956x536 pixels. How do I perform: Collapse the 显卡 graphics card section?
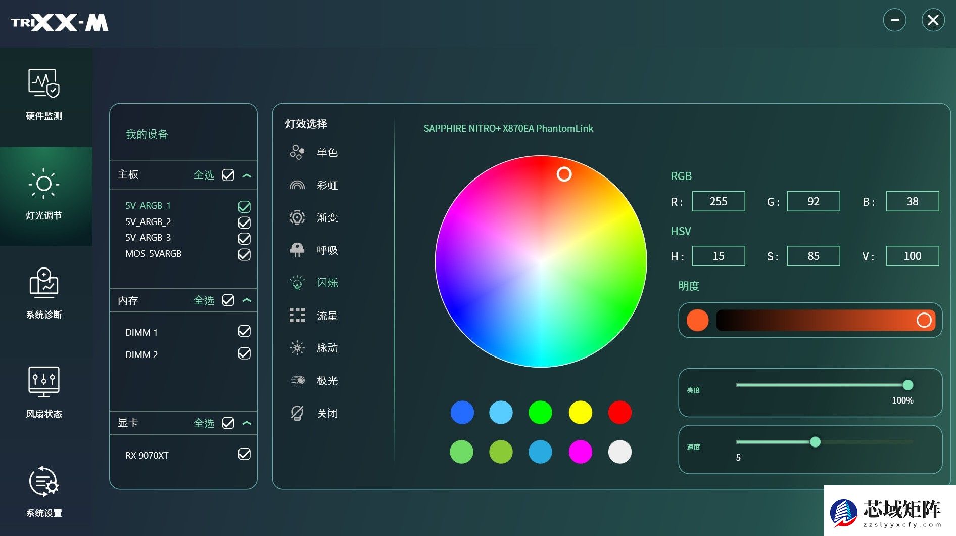(247, 423)
